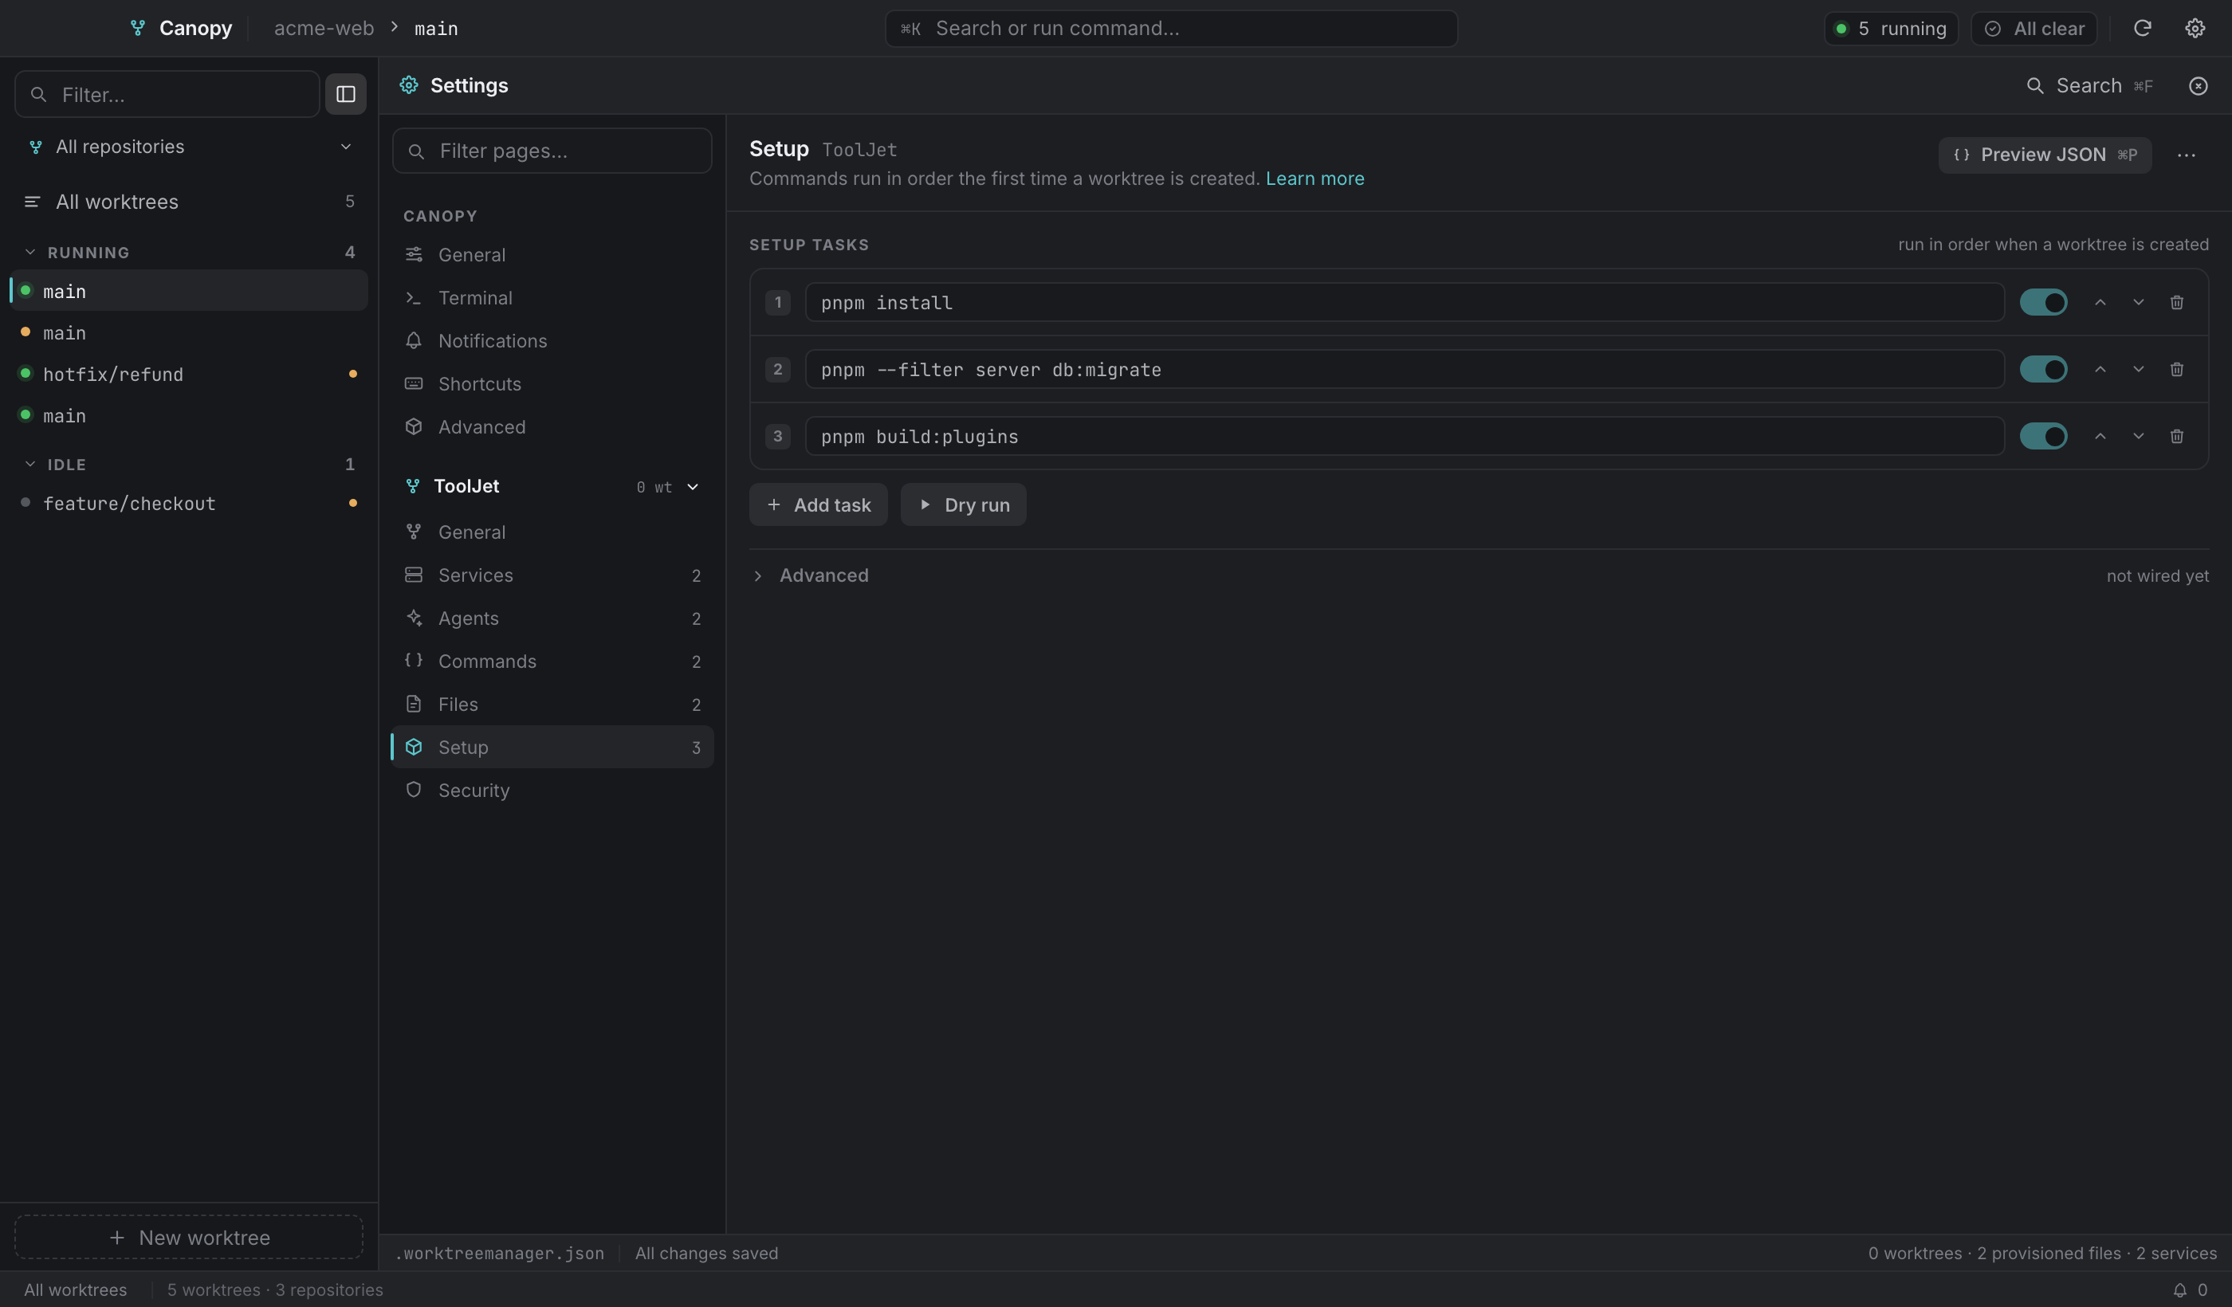The height and width of the screenshot is (1307, 2232).
Task: Toggle the sidebar panel layout icon
Action: (x=345, y=94)
